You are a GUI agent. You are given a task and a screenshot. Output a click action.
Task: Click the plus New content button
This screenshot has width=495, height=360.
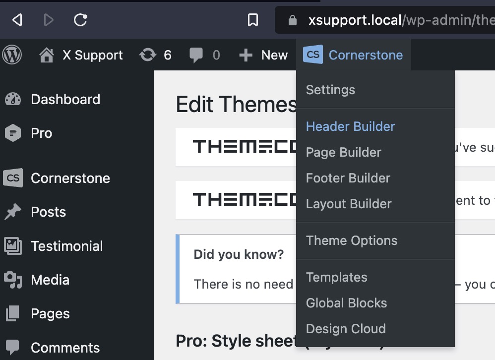pos(263,55)
